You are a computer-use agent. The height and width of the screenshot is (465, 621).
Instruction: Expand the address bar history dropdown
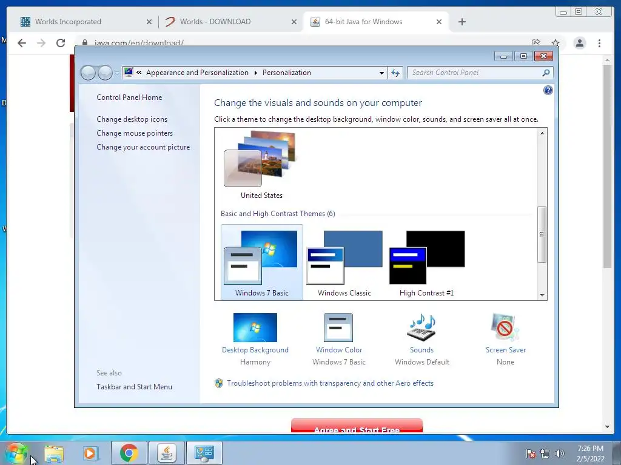coord(381,73)
